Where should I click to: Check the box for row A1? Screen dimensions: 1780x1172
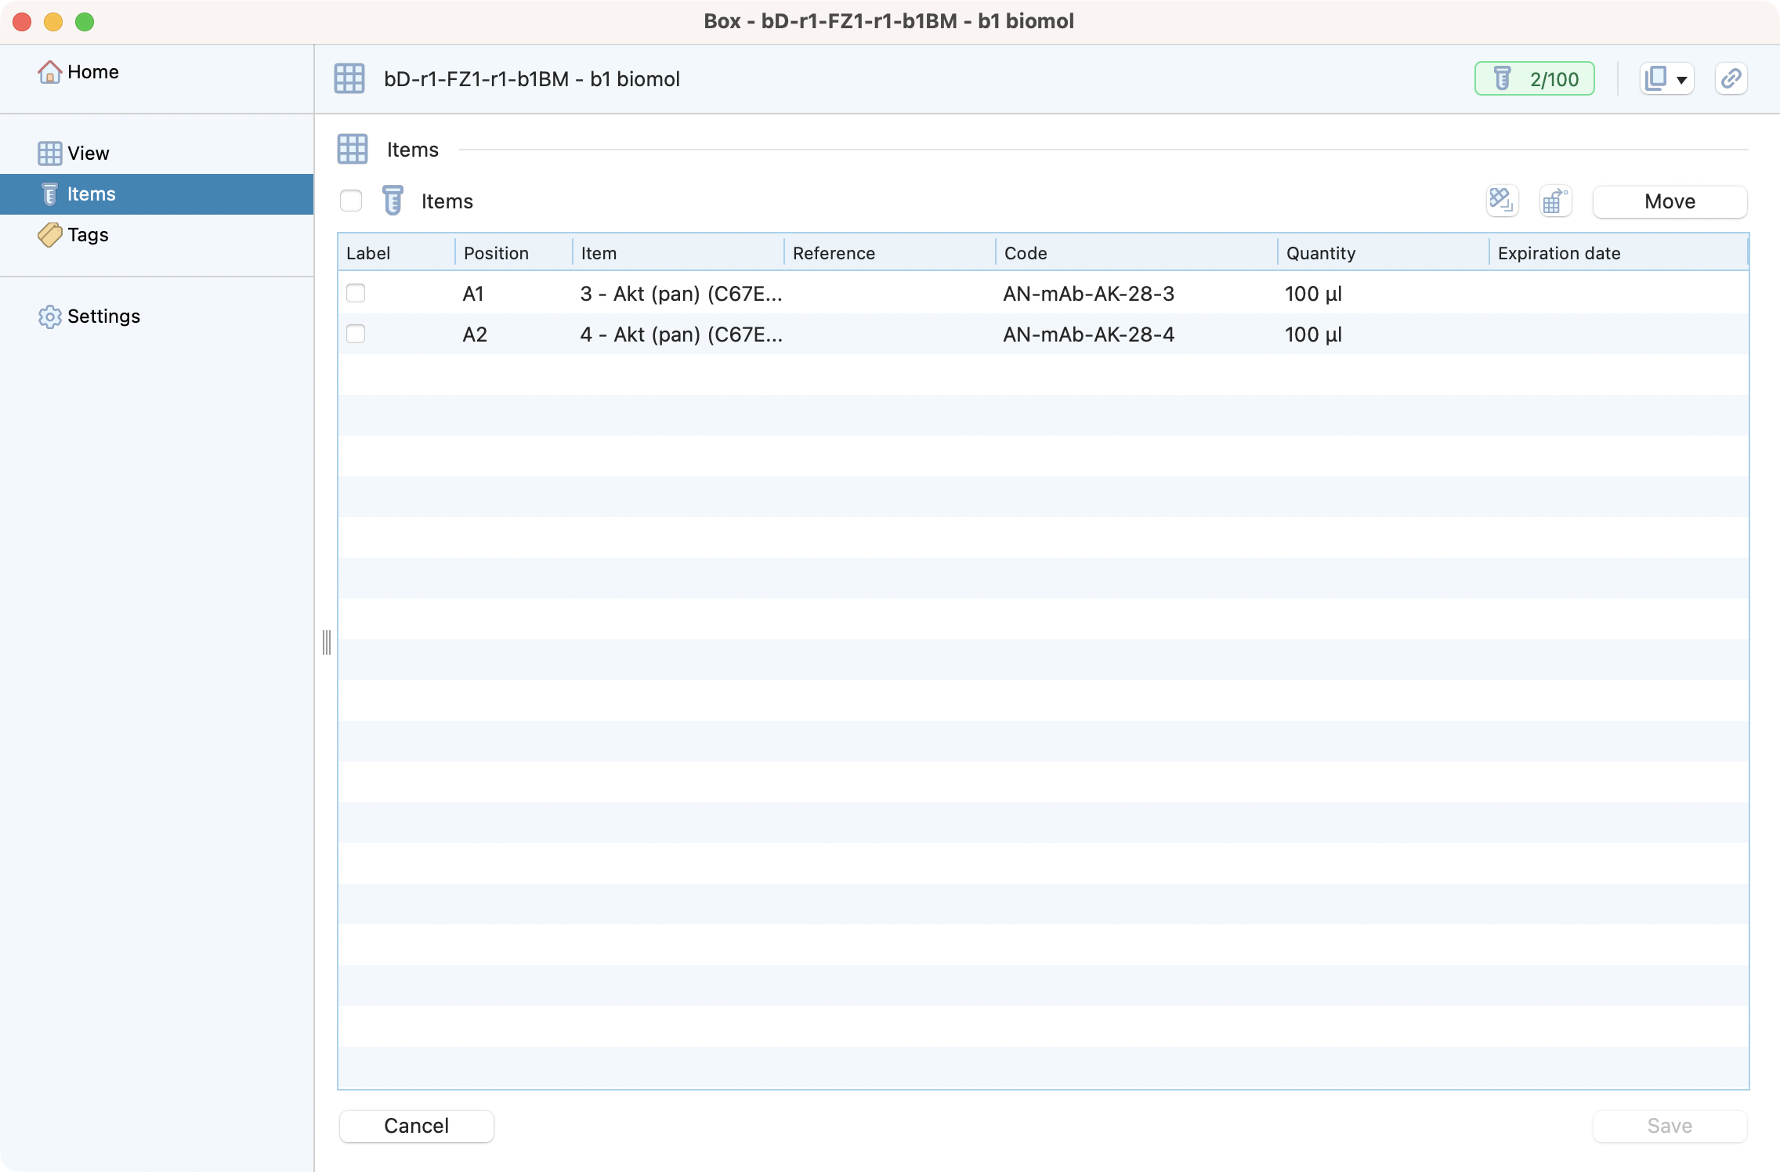coord(356,293)
